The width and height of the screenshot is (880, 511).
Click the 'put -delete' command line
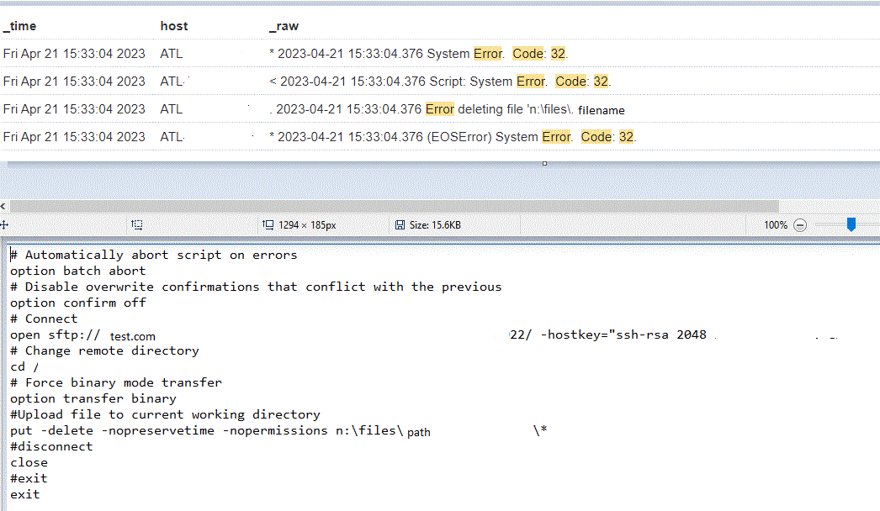pos(202,430)
